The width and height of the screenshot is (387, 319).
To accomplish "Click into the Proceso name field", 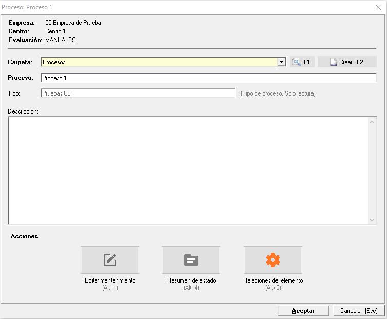I will click(208, 78).
